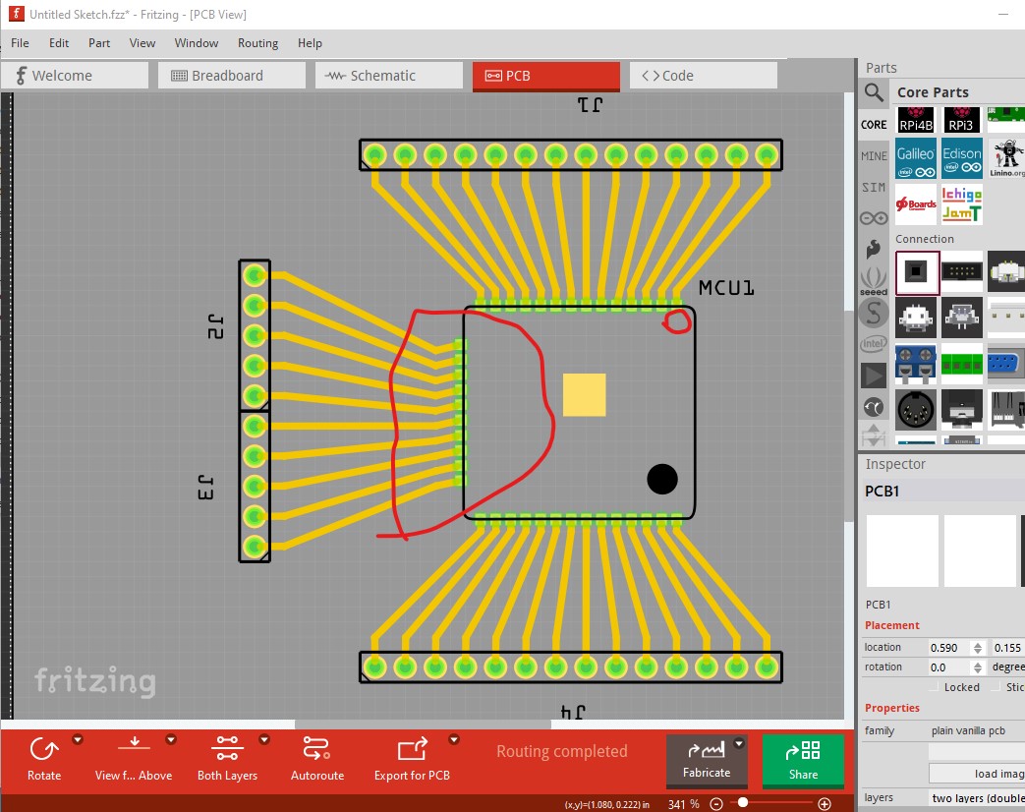Viewport: 1025px width, 812px height.
Task: Click the location x value field
Action: pyautogui.click(x=947, y=648)
